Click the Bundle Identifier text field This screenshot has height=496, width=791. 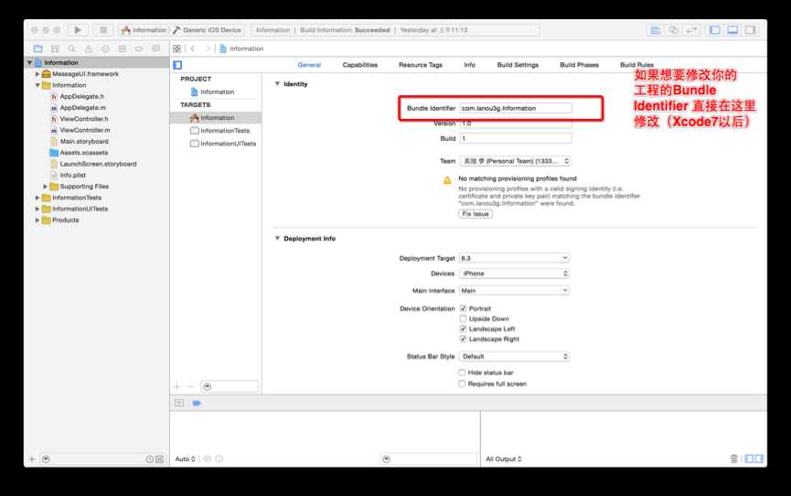[516, 108]
